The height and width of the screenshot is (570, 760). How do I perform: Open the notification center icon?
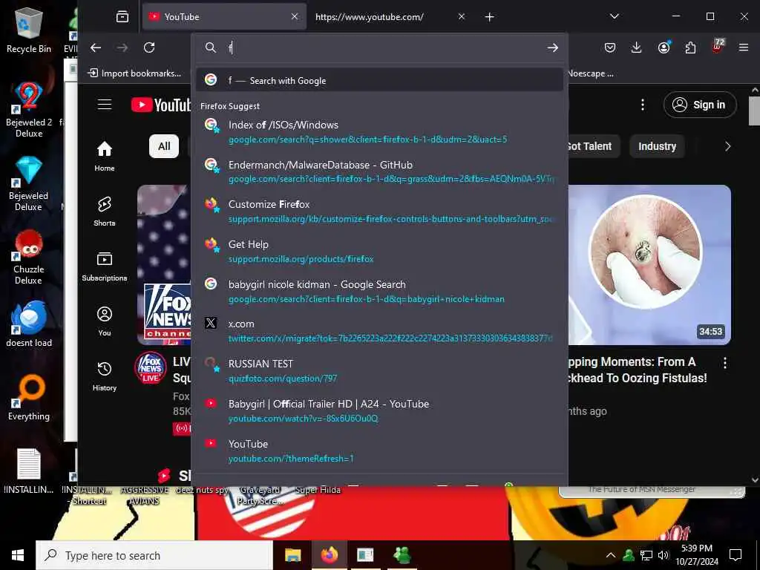(736, 555)
